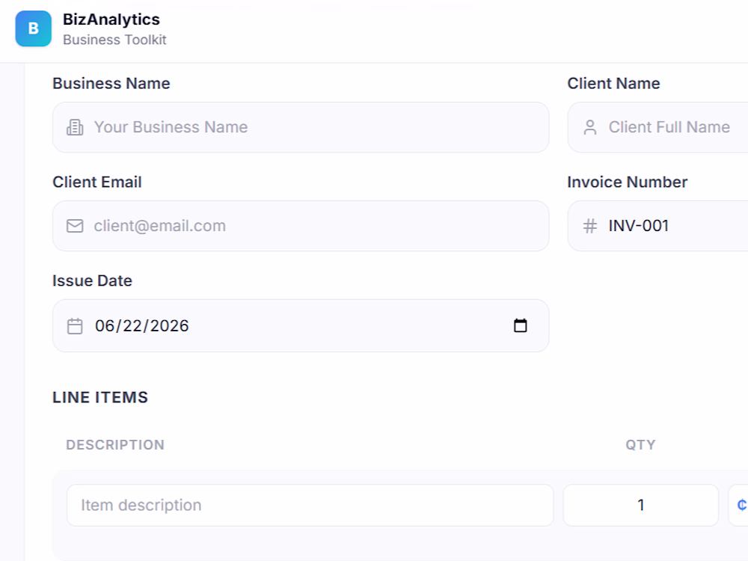Click the BizAnalytics title text
The image size is (748, 561).
coord(111,19)
